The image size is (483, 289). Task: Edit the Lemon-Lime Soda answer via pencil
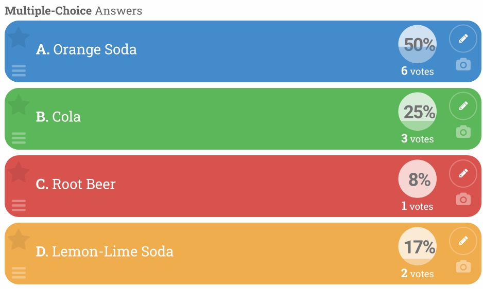463,241
